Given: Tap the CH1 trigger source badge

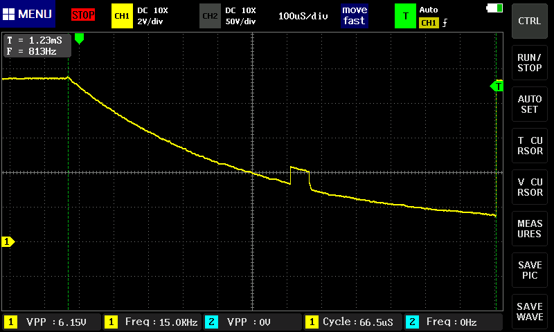Looking at the screenshot, I should (x=429, y=23).
